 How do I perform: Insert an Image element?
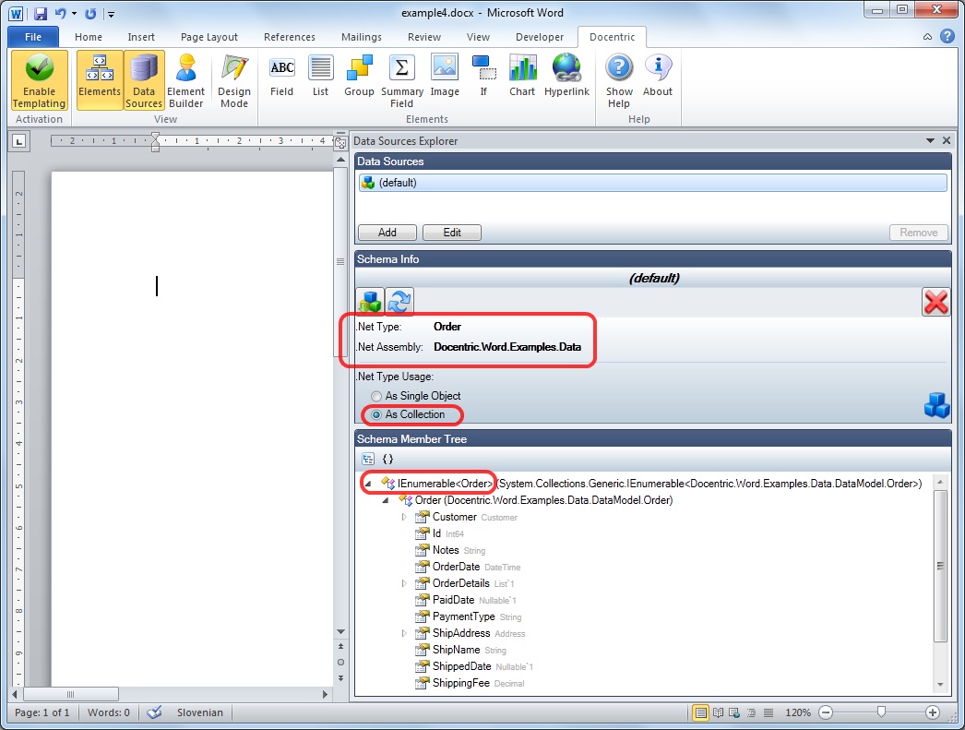pos(445,77)
